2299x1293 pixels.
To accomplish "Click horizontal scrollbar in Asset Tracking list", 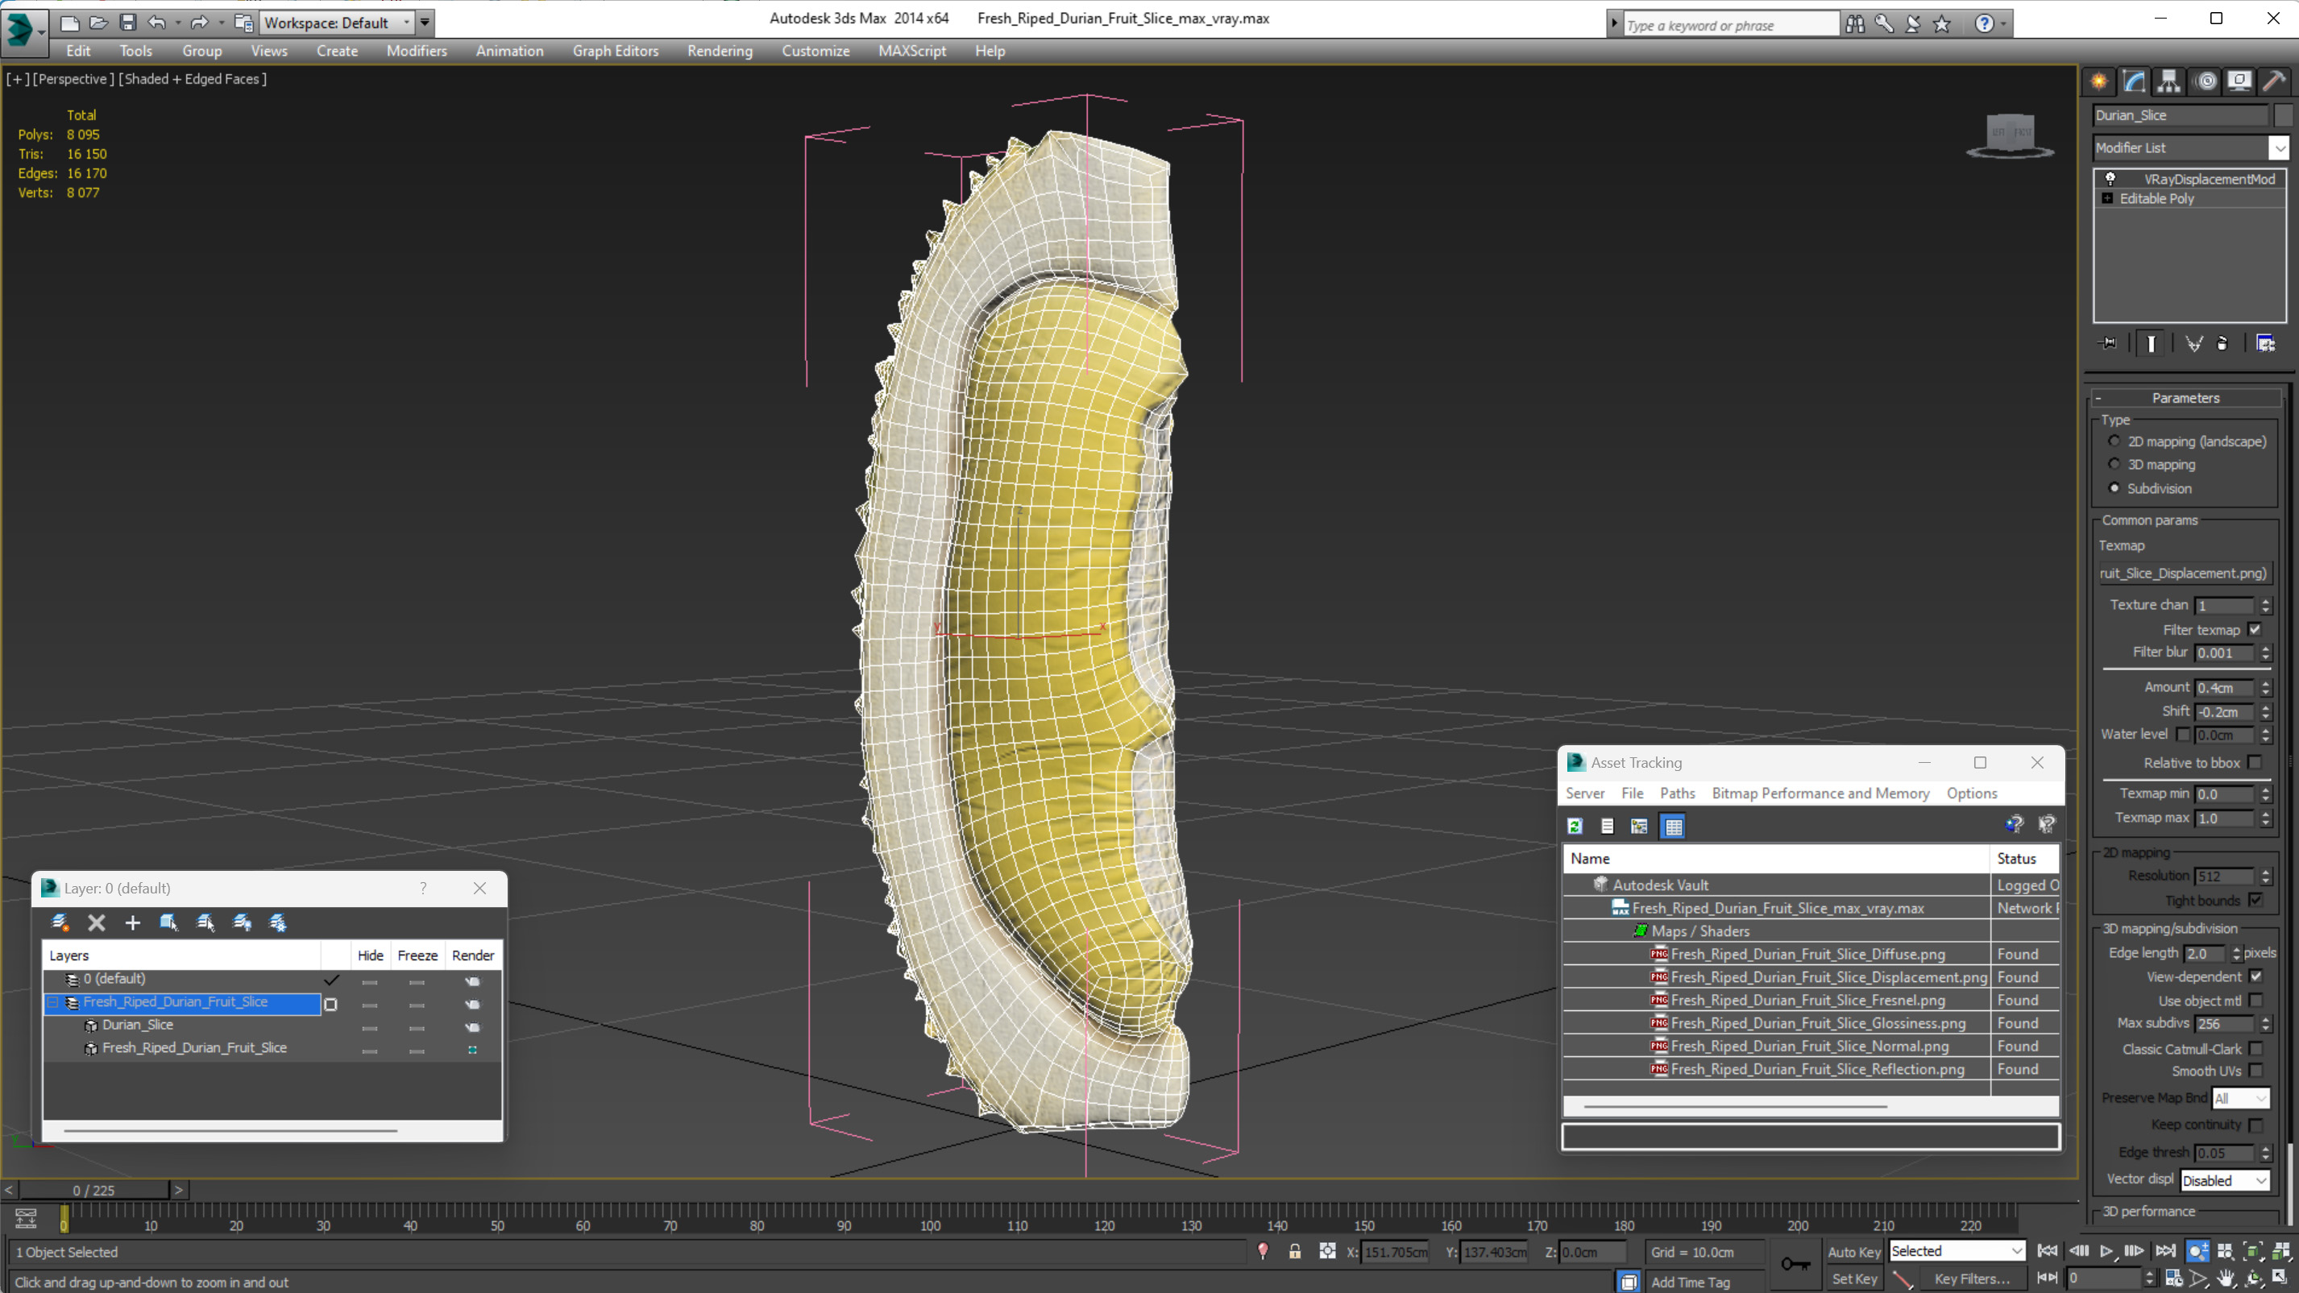I will click(1735, 1106).
